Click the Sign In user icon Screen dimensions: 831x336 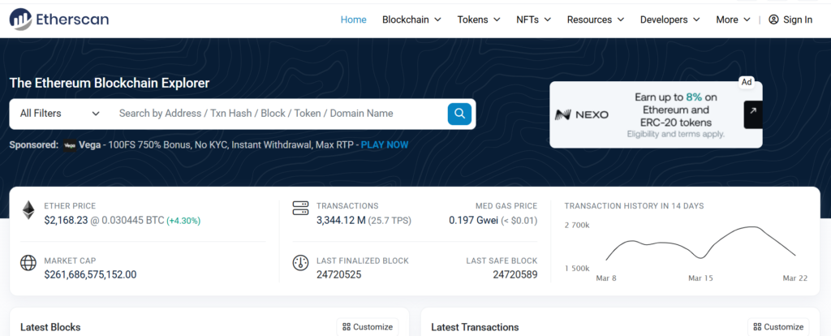(773, 19)
